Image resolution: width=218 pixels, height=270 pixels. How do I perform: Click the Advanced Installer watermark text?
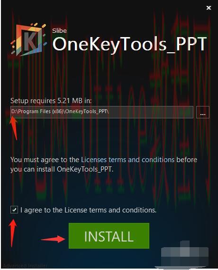25,266
